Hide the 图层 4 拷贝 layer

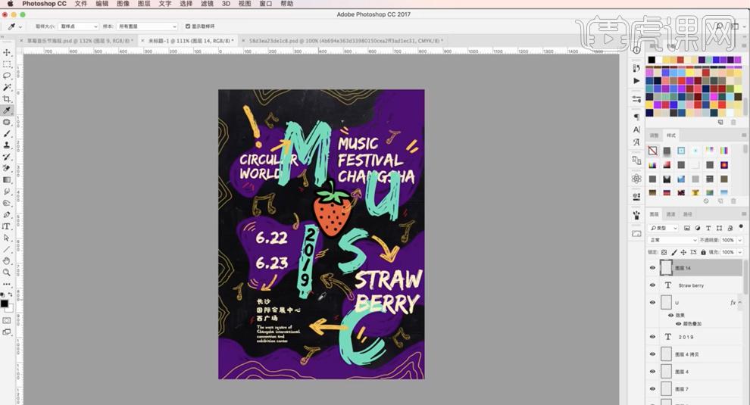[x=652, y=354]
